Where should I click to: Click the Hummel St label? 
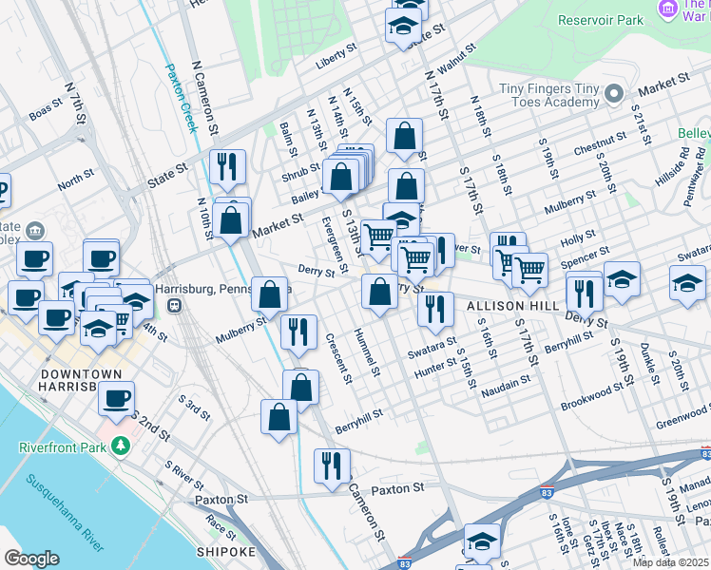[367, 352]
